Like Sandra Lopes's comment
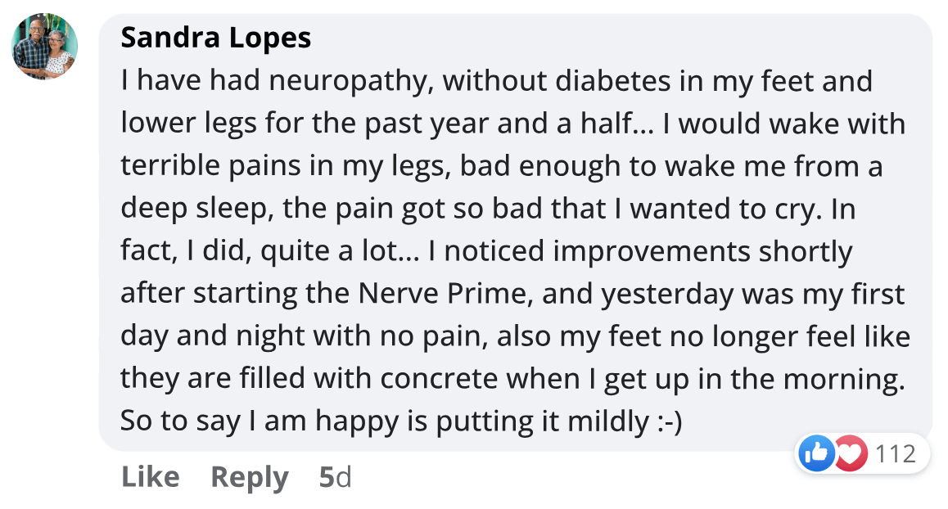The height and width of the screenshot is (509, 948). point(150,477)
